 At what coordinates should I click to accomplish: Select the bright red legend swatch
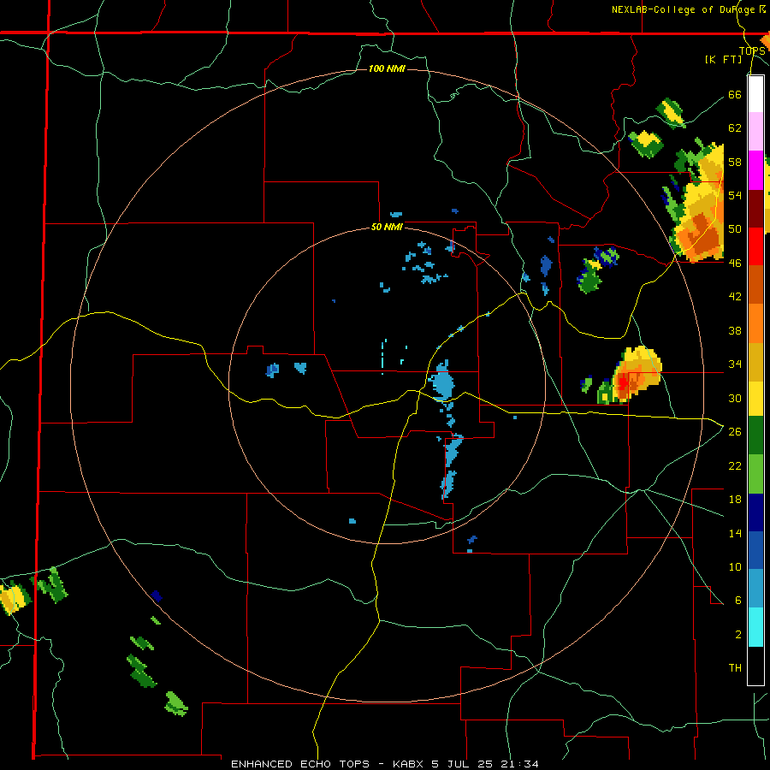[x=755, y=246]
